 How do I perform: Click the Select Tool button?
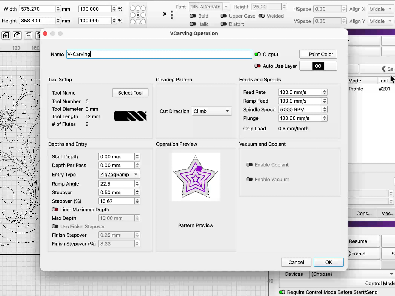point(130,93)
